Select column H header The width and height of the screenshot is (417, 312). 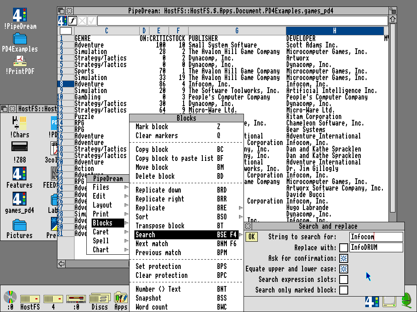click(x=335, y=31)
